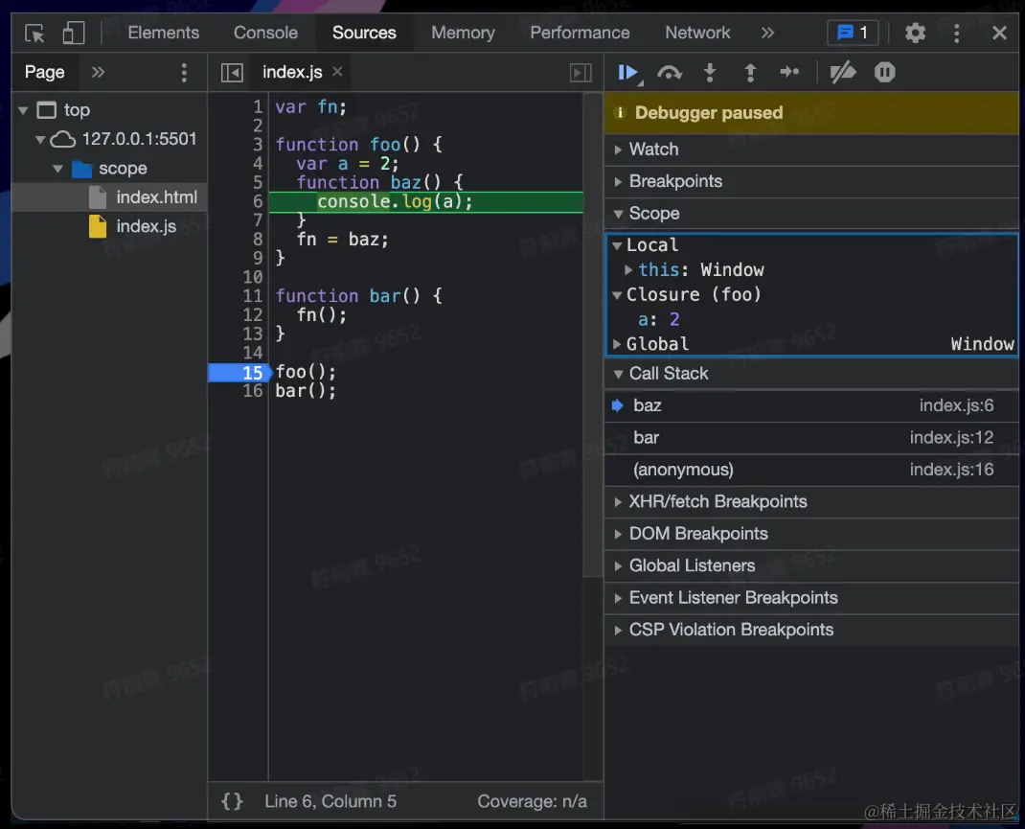Resume script execution
This screenshot has width=1025, height=829.
point(628,73)
